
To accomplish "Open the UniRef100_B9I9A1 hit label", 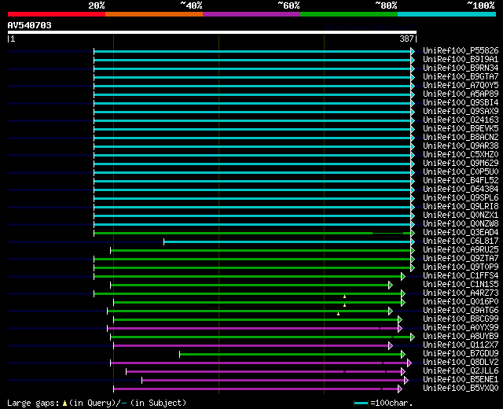I will [x=461, y=60].
